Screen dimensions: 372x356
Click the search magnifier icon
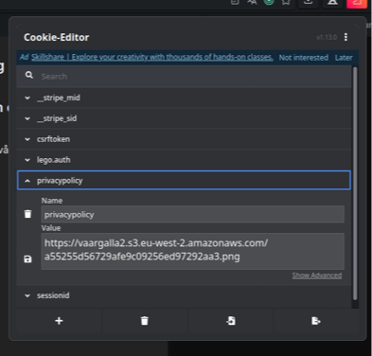pyautogui.click(x=29, y=75)
